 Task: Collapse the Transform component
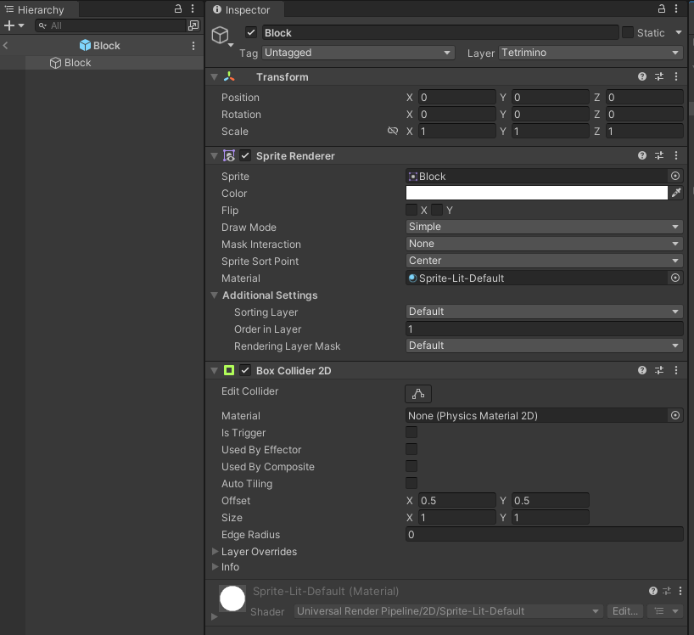click(x=214, y=77)
